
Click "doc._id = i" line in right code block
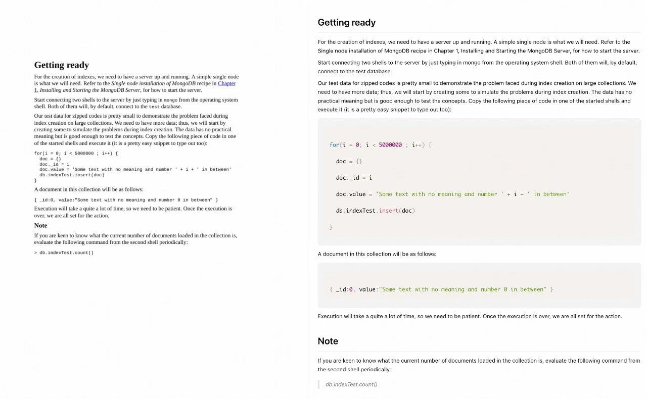tap(354, 178)
